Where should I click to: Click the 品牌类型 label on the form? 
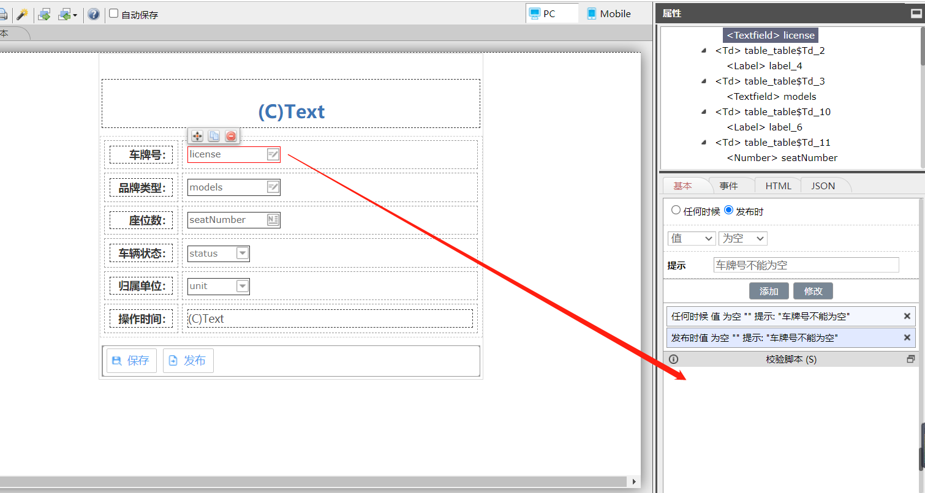[141, 187]
